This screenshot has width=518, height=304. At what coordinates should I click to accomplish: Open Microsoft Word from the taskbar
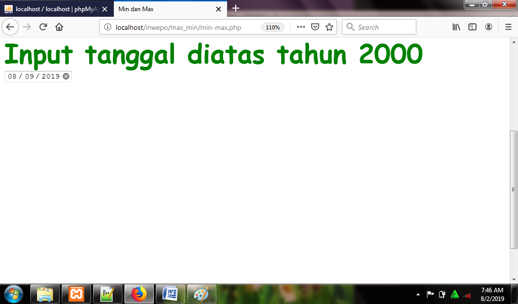(x=170, y=294)
